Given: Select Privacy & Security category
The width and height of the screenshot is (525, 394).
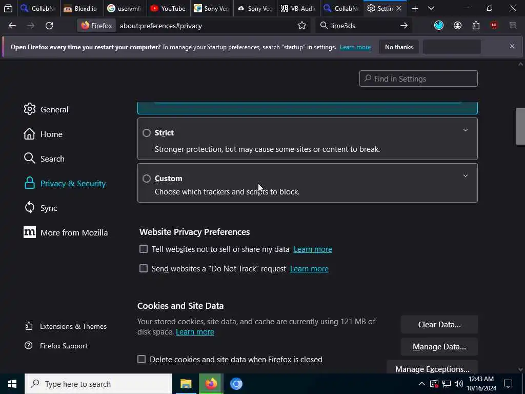Looking at the screenshot, I should click(65, 183).
